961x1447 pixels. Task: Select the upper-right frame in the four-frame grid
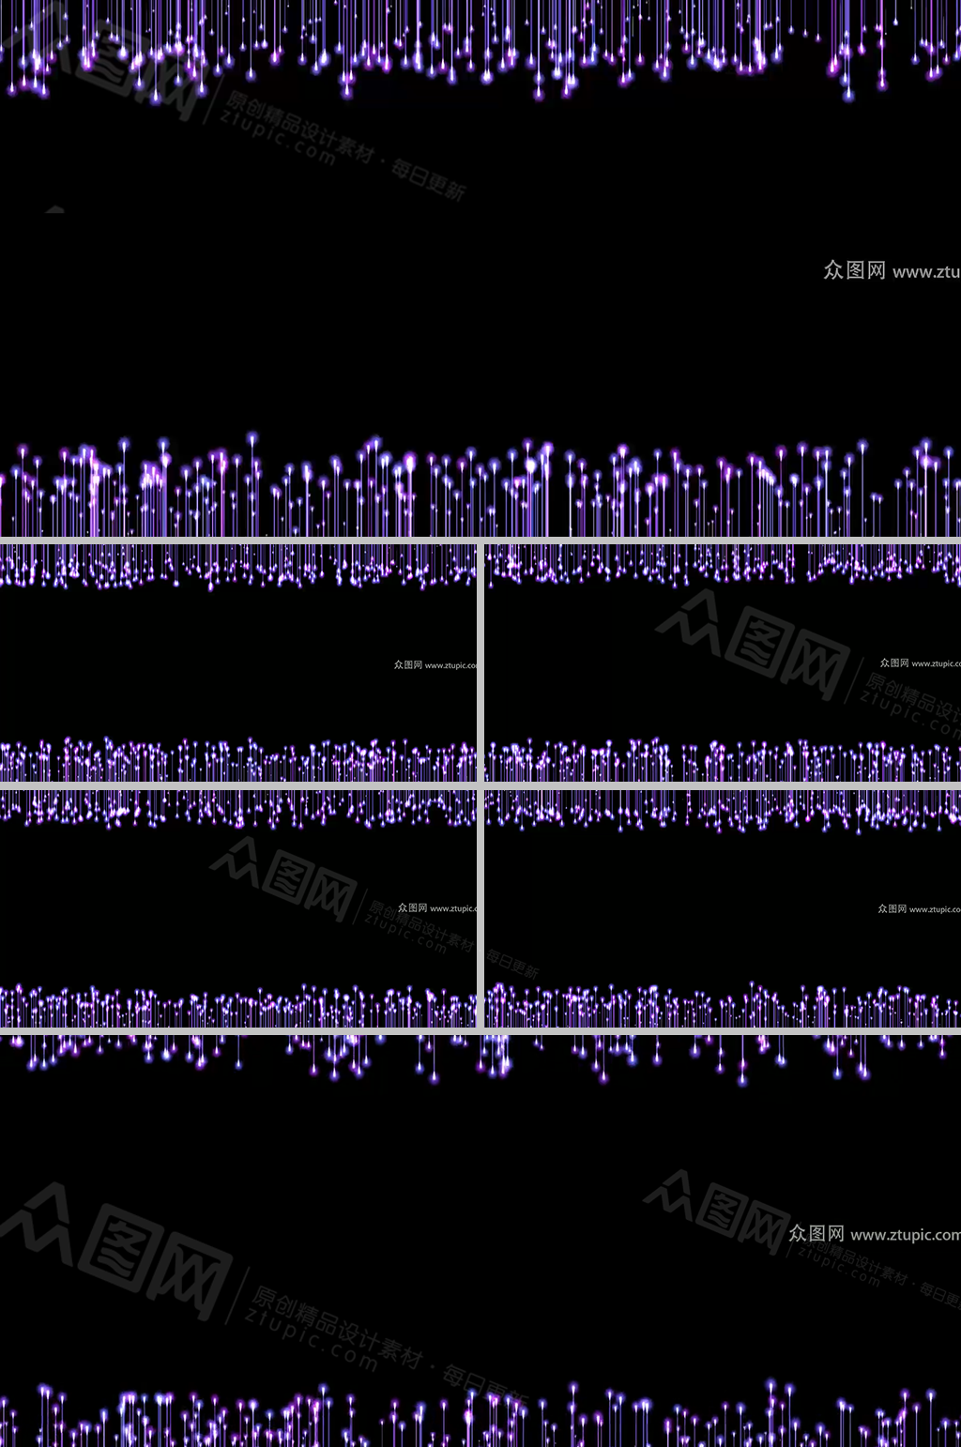723,663
